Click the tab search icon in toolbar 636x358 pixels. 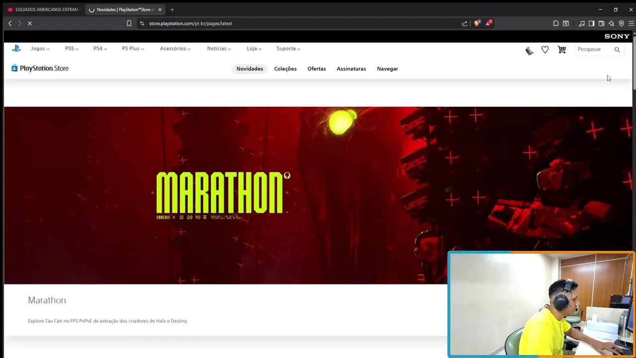point(565,23)
